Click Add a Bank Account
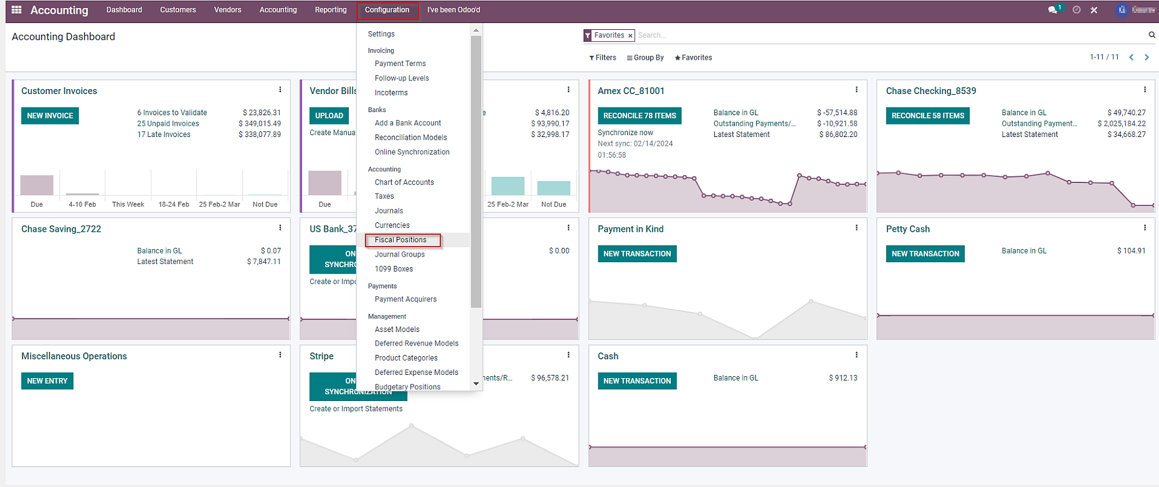 pos(408,123)
